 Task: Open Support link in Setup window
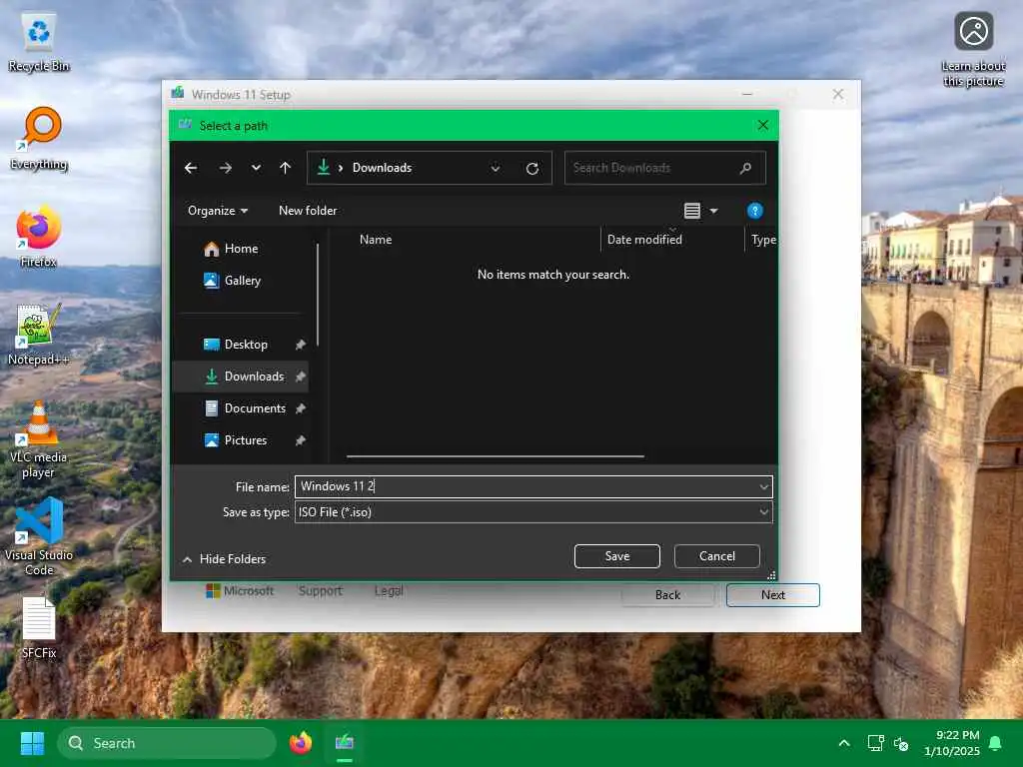tap(321, 591)
